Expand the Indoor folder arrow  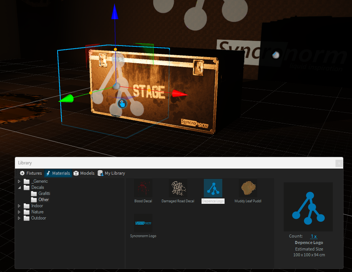coord(19,206)
